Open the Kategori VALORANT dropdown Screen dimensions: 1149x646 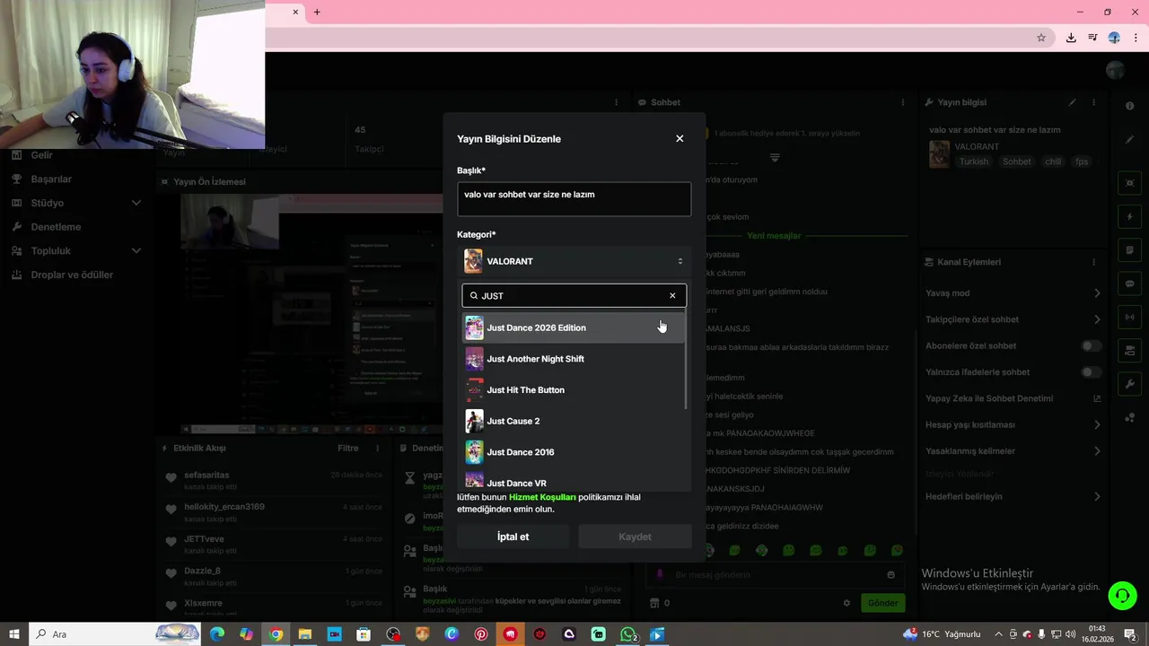574,261
